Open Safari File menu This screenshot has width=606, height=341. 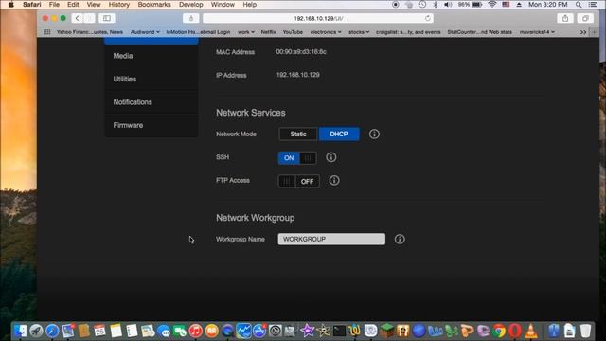click(x=54, y=5)
